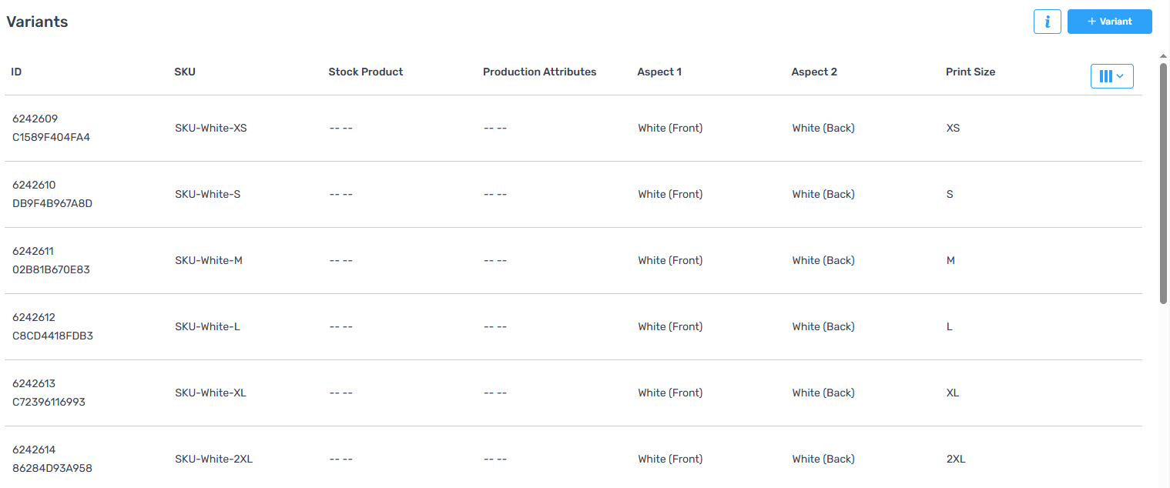The width and height of the screenshot is (1170, 488).
Task: Click the SKU column header
Action: point(185,72)
